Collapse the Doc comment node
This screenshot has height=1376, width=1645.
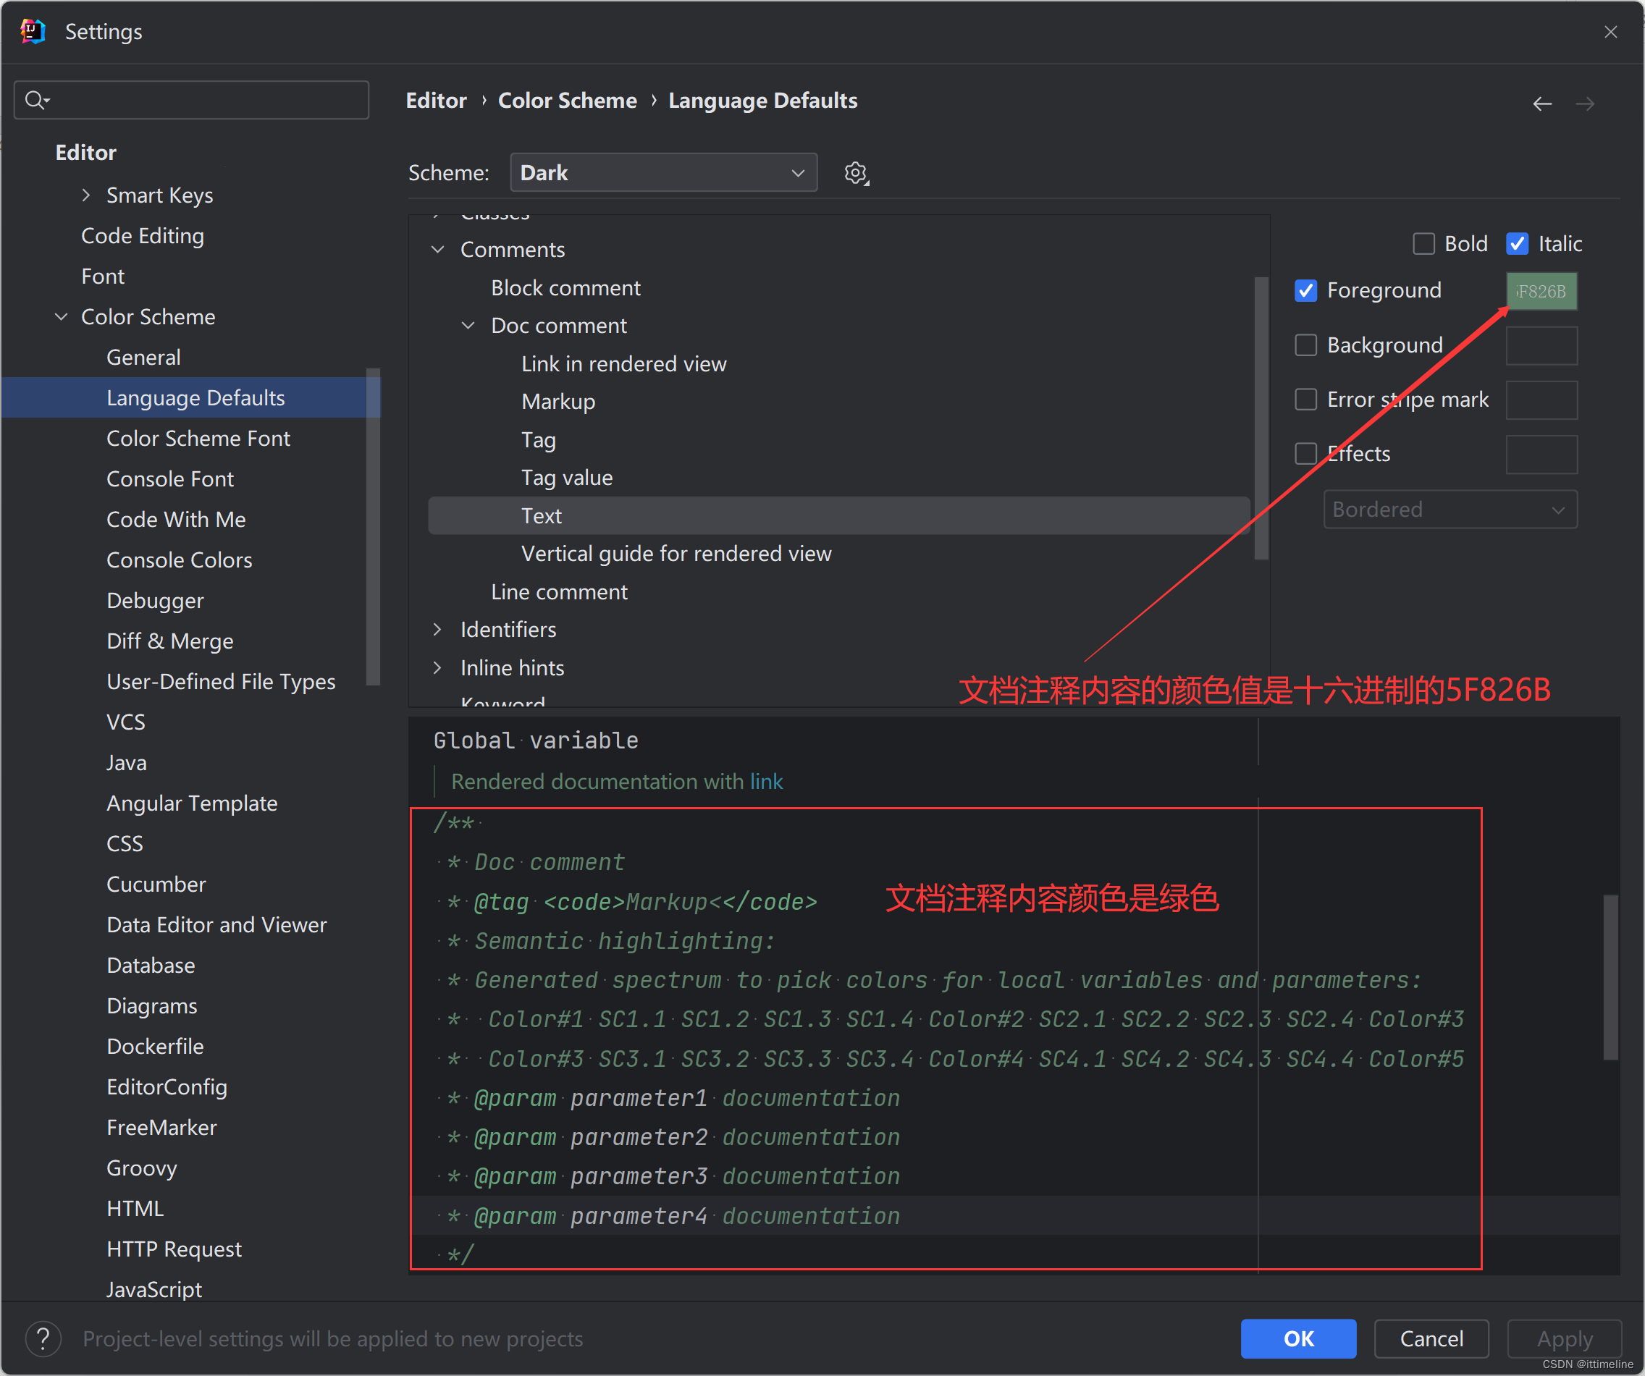(x=468, y=325)
